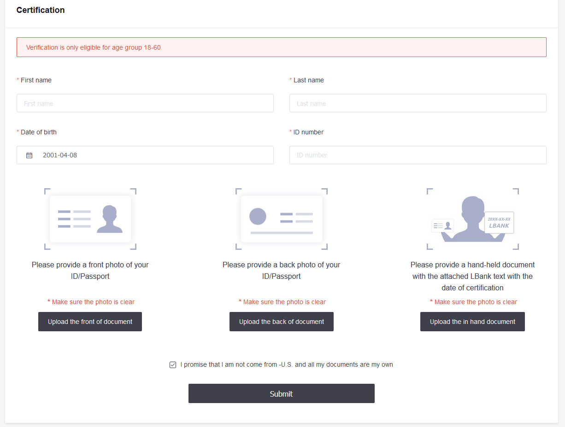
Task: Click the Date of birth label
Action: (x=39, y=132)
